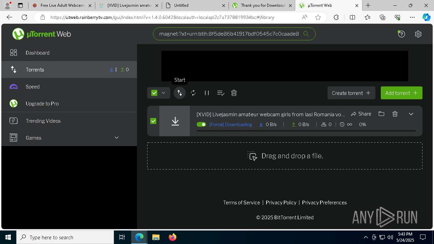Click the recheck refresh toolbar icon
Screen dimensions: 434x244
pyautogui.click(x=193, y=93)
